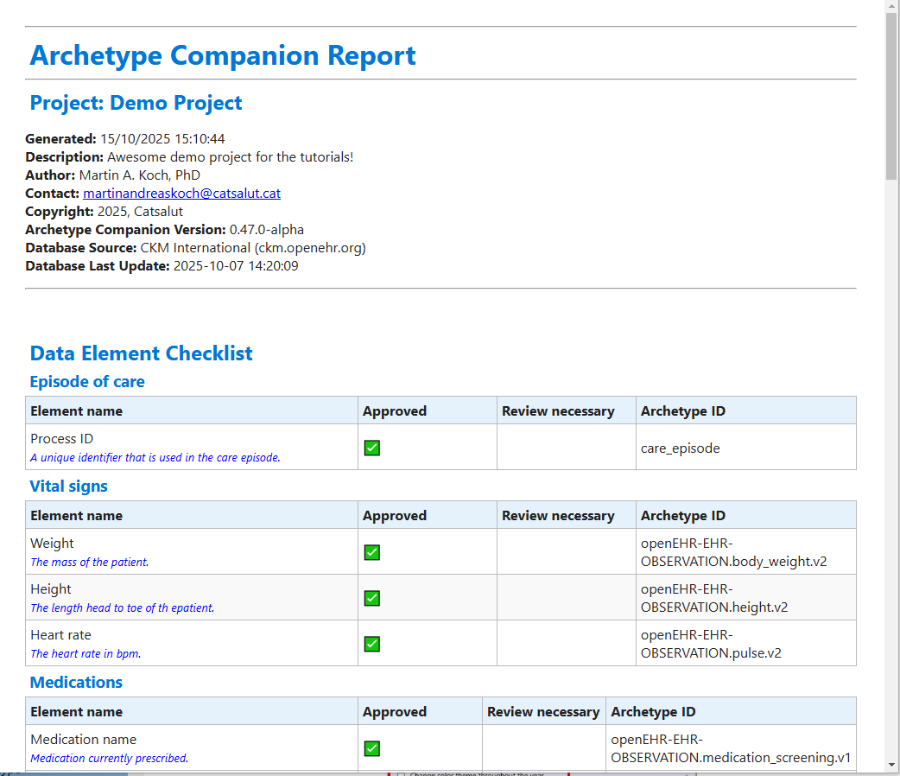Click the pulse.v2 archetype ID cell
The image size is (900, 776).
711,644
